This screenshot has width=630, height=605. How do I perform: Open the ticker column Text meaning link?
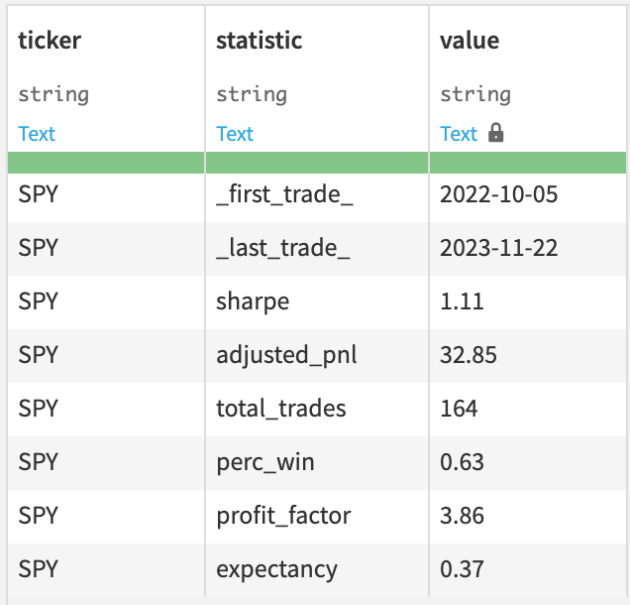[37, 134]
